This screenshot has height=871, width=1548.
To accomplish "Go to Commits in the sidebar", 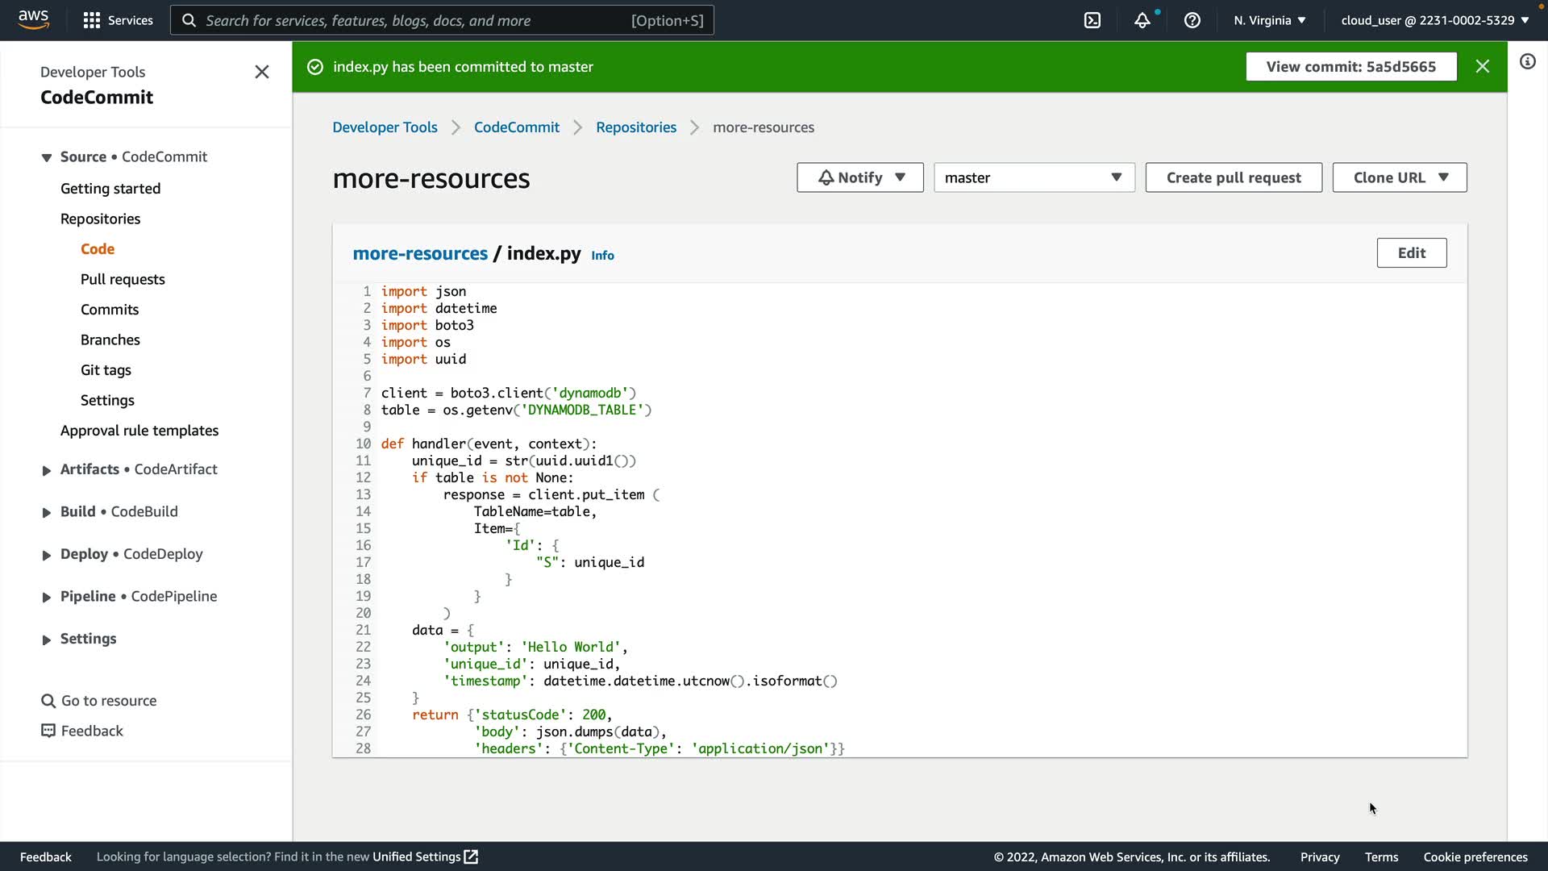I will 110,310.
